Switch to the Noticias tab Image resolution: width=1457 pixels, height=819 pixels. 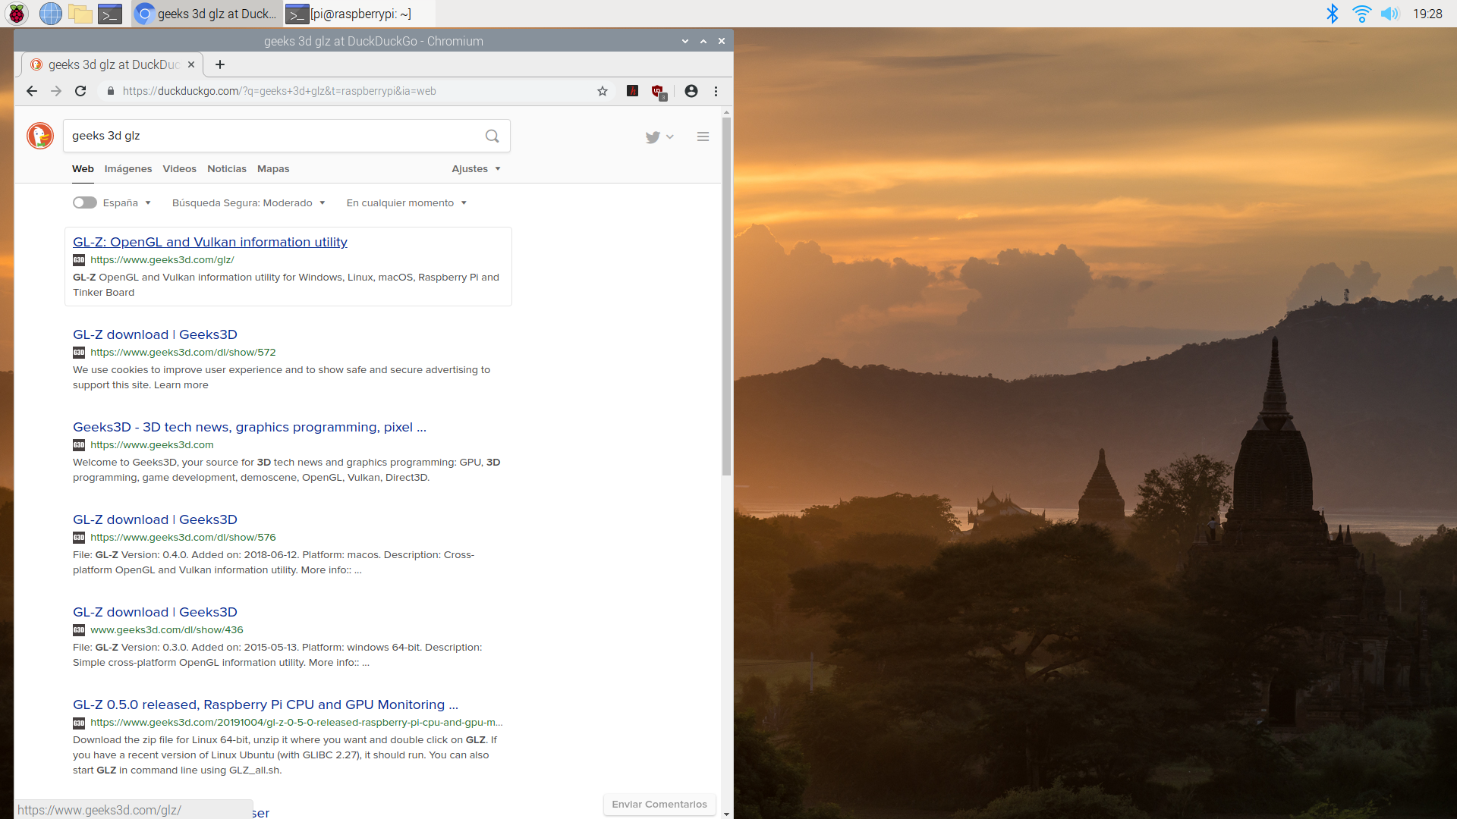click(x=227, y=168)
